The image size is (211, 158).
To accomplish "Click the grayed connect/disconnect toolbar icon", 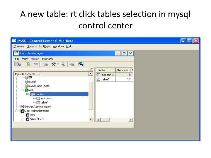I will pyautogui.click(x=63, y=64).
